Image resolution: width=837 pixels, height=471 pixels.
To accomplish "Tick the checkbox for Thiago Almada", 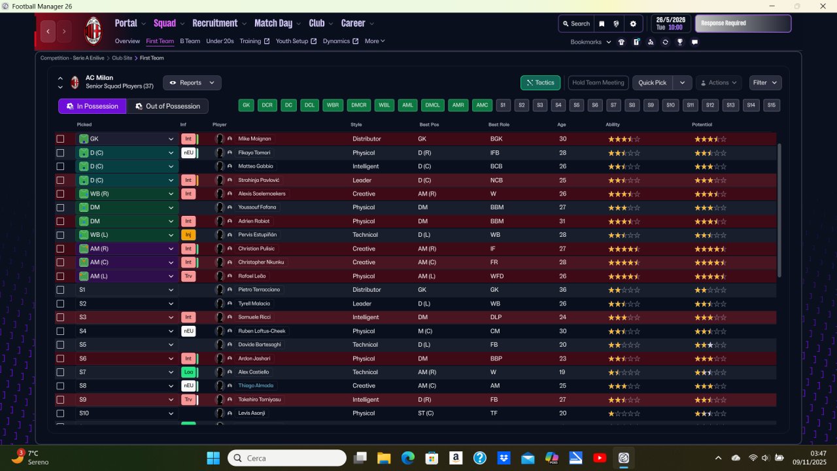I will point(60,386).
